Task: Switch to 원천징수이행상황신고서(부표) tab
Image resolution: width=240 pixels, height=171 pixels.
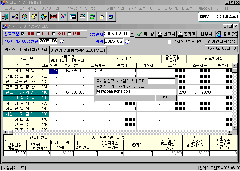Action: point(78,50)
